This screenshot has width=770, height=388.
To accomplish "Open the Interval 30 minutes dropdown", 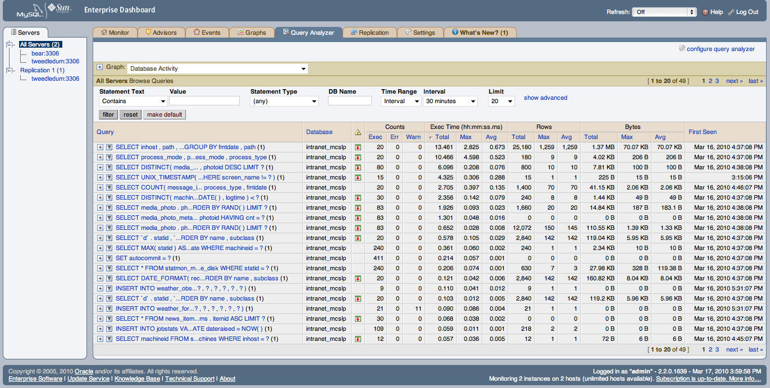I will point(450,101).
